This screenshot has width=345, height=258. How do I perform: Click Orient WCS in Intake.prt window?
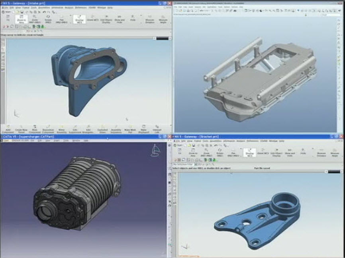(x=93, y=19)
